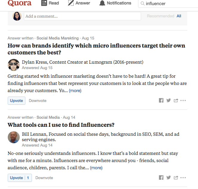Open more options dots on Bill Lennan's answer
The height and width of the screenshot is (189, 198).
tap(183, 178)
